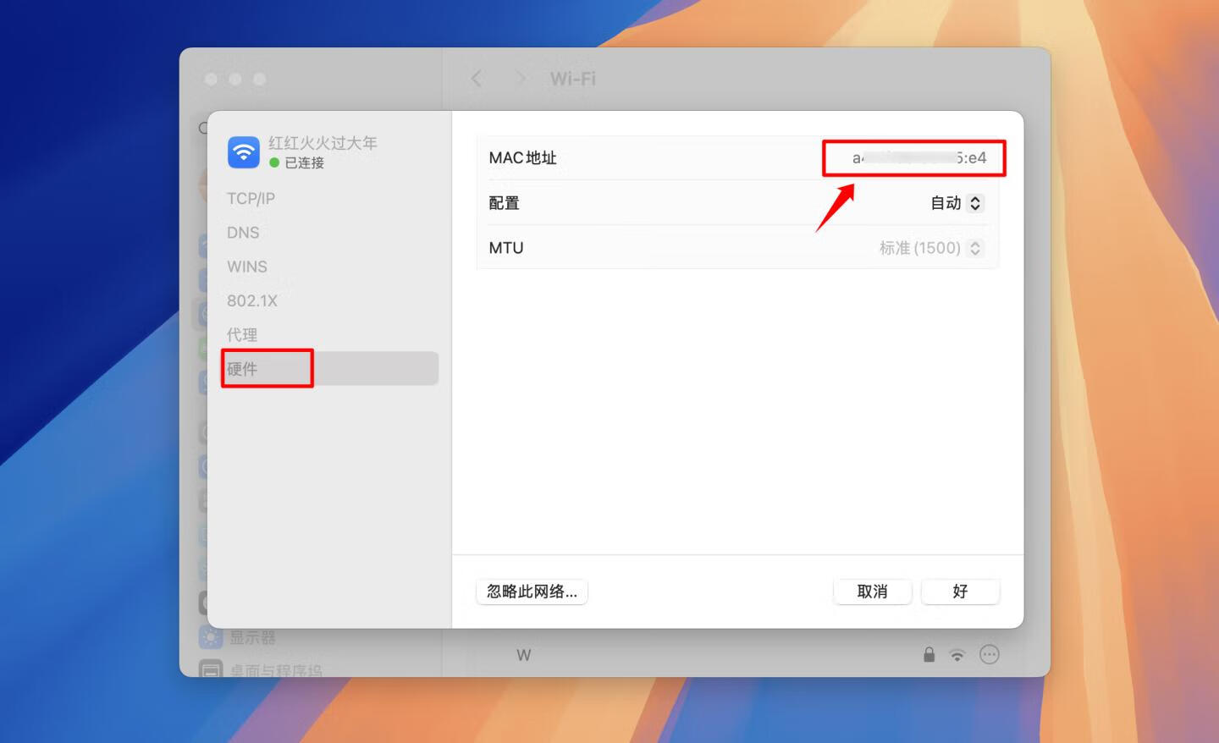The height and width of the screenshot is (743, 1219).
Task: Select the 硬件 hardware tab
Action: [x=330, y=369]
